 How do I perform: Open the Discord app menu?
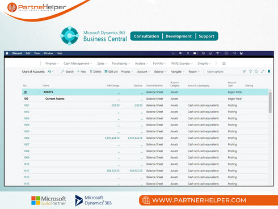pyautogui.click(x=17, y=53)
